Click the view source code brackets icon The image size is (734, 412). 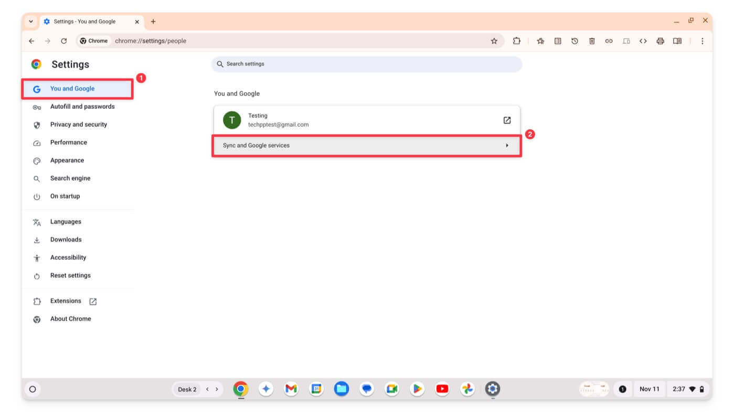[643, 41]
